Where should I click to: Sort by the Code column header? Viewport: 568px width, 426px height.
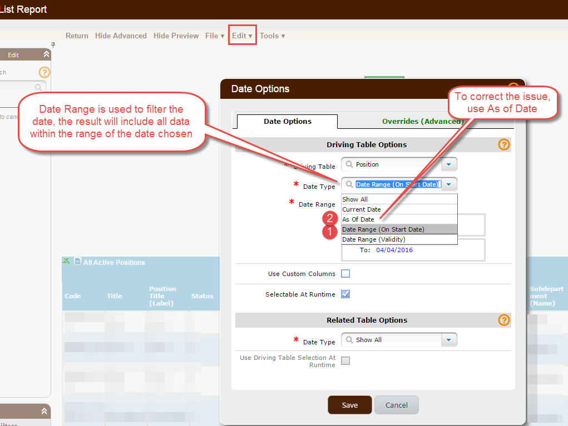[72, 296]
